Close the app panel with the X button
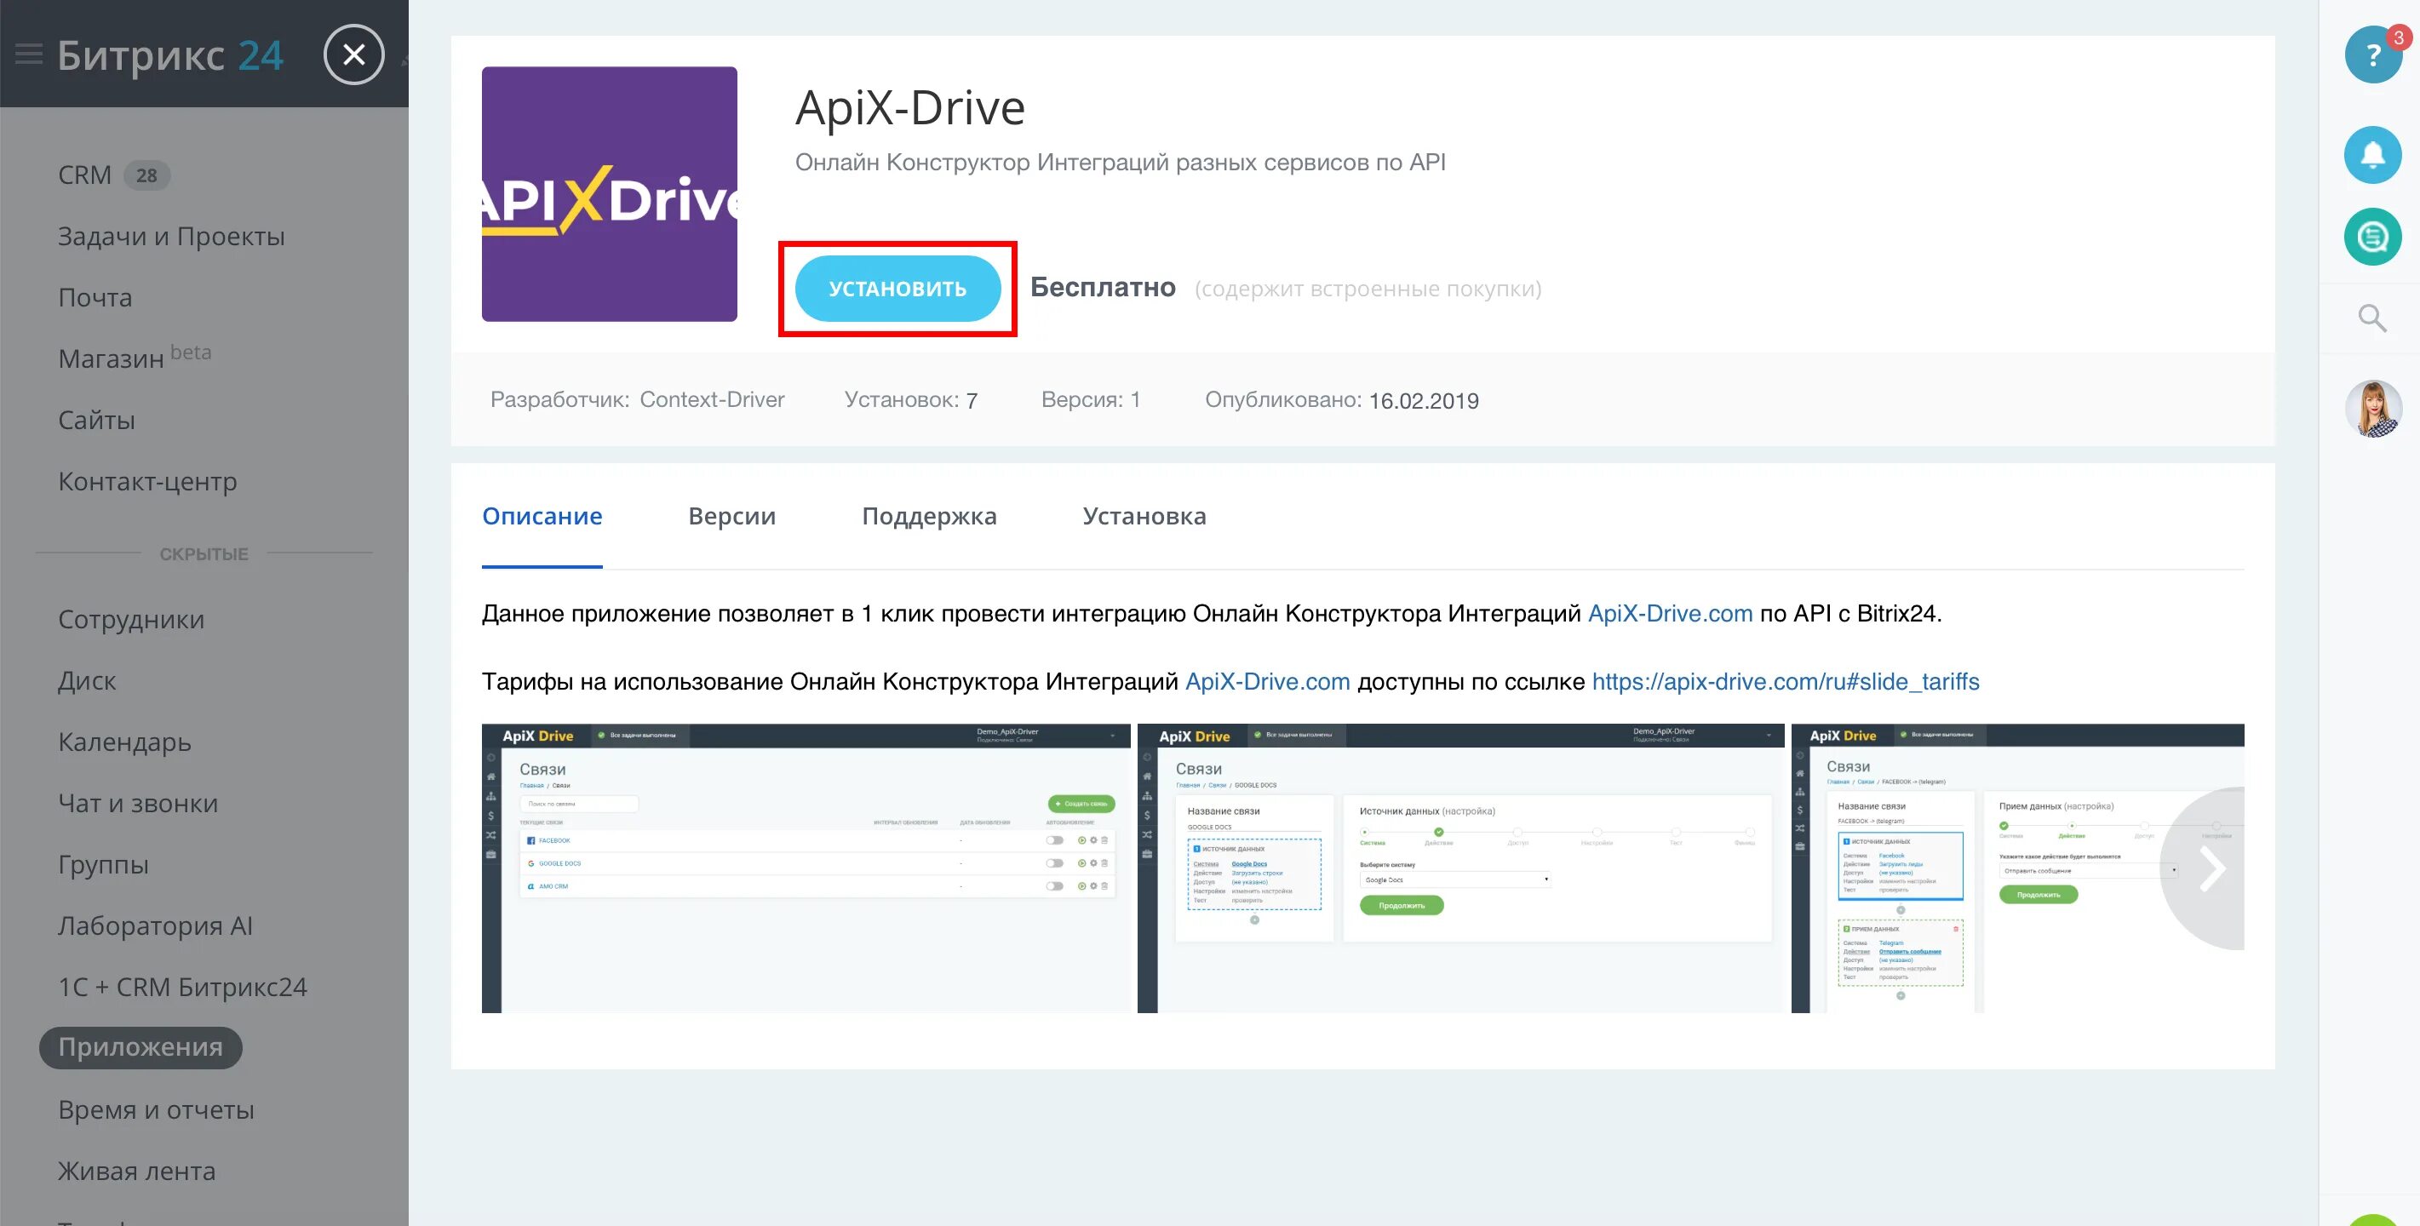The height and width of the screenshot is (1226, 2420). click(353, 54)
